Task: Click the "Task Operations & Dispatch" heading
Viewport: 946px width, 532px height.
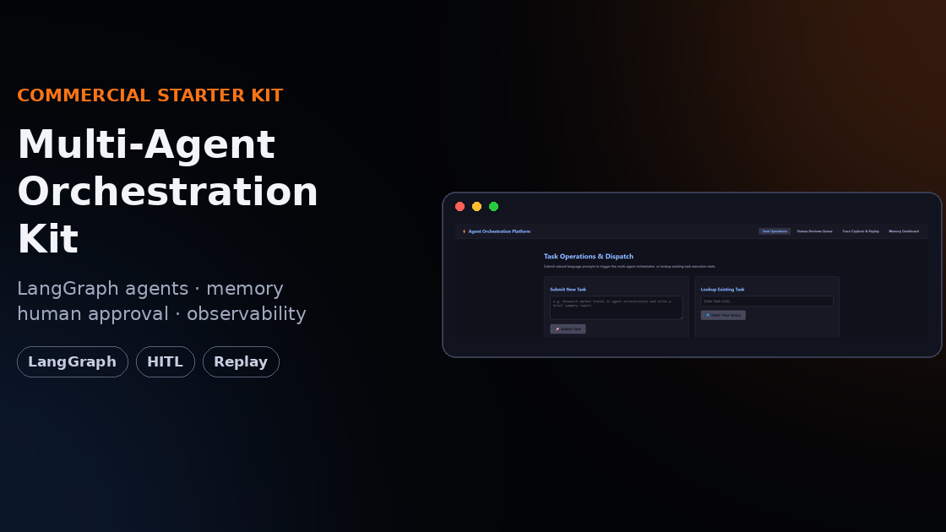Action: point(588,257)
